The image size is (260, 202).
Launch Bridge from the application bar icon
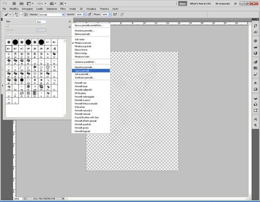click(x=14, y=3)
